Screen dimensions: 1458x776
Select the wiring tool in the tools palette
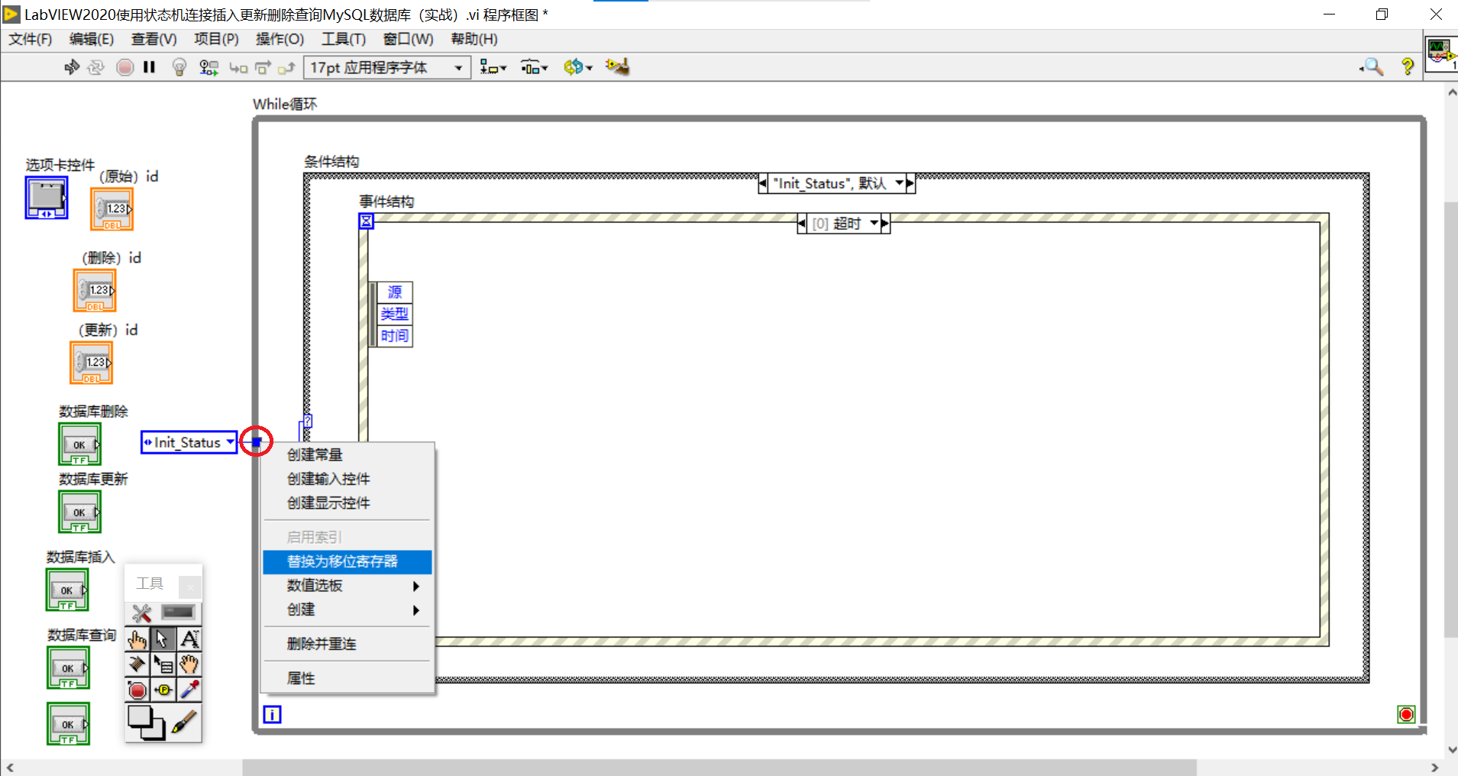137,664
